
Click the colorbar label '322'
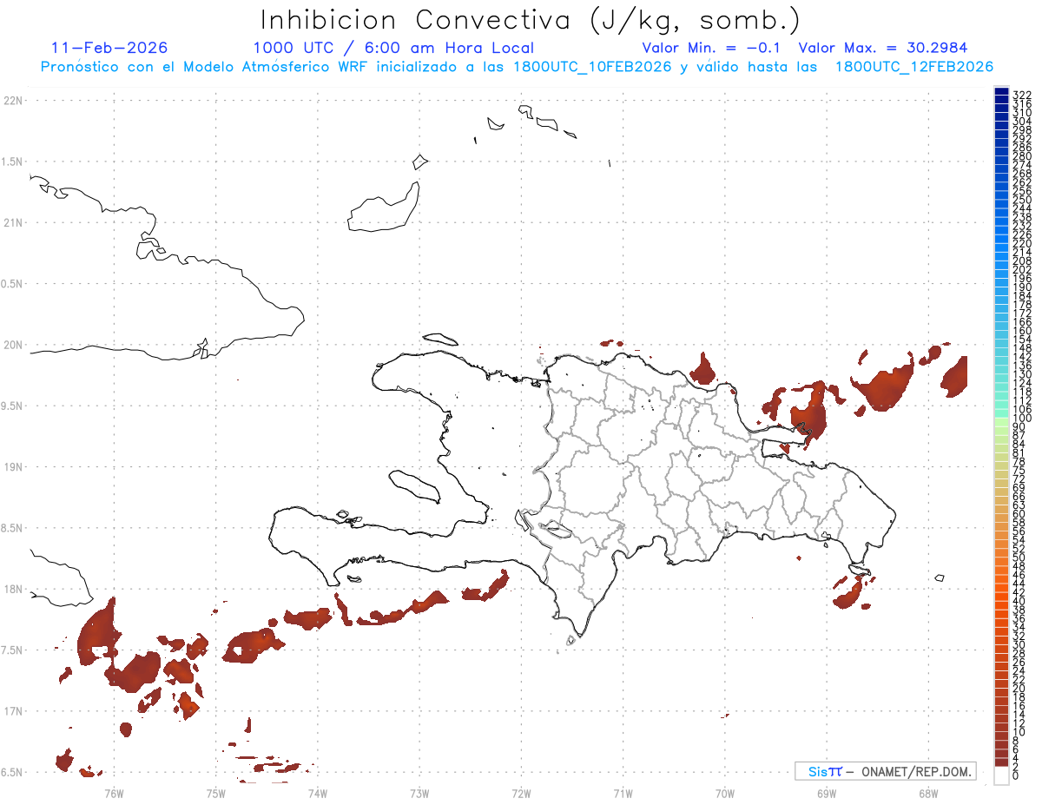click(1023, 95)
